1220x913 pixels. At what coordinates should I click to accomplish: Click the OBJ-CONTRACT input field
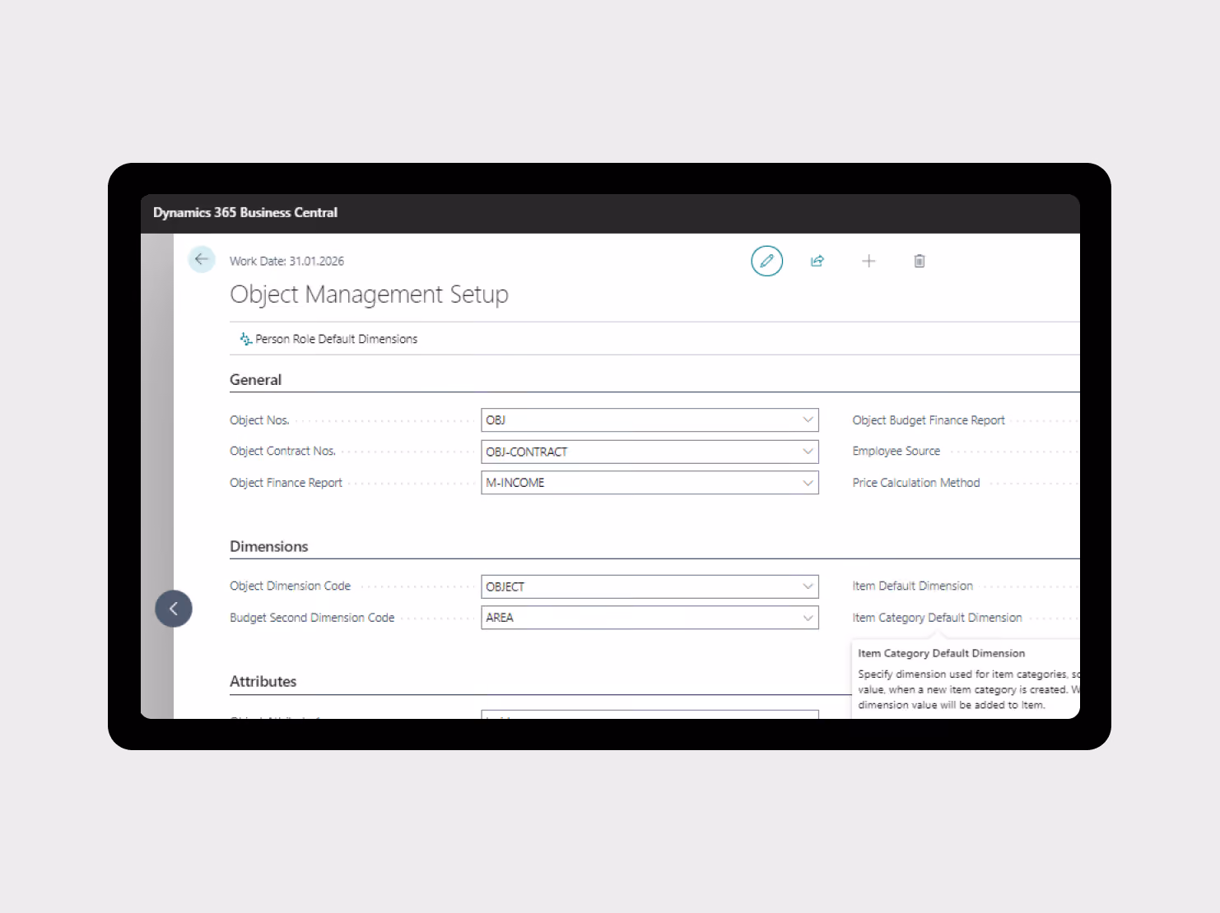pos(650,452)
